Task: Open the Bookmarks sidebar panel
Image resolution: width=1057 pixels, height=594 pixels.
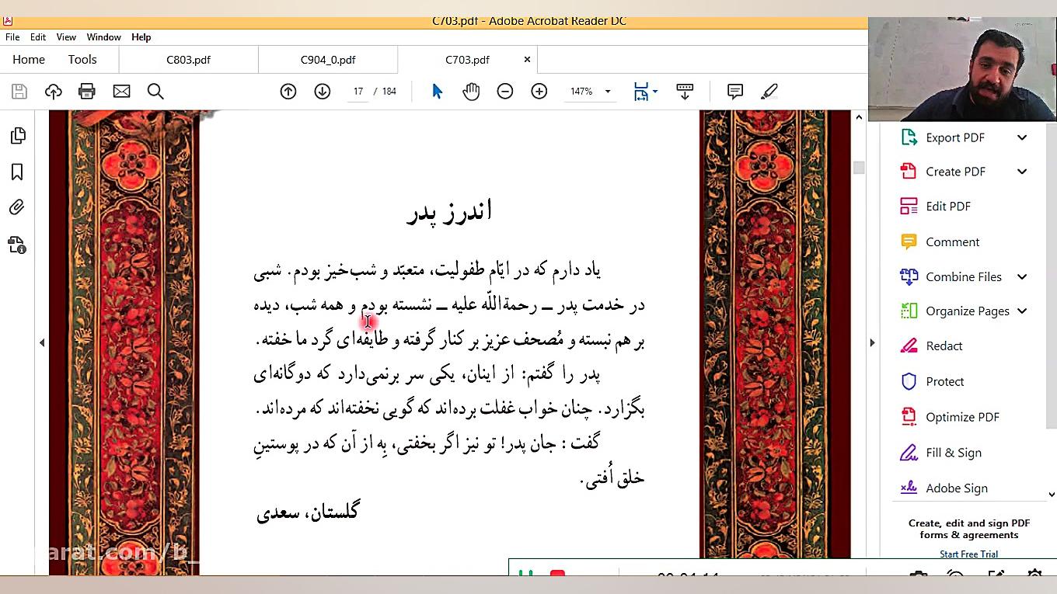Action: coord(18,172)
